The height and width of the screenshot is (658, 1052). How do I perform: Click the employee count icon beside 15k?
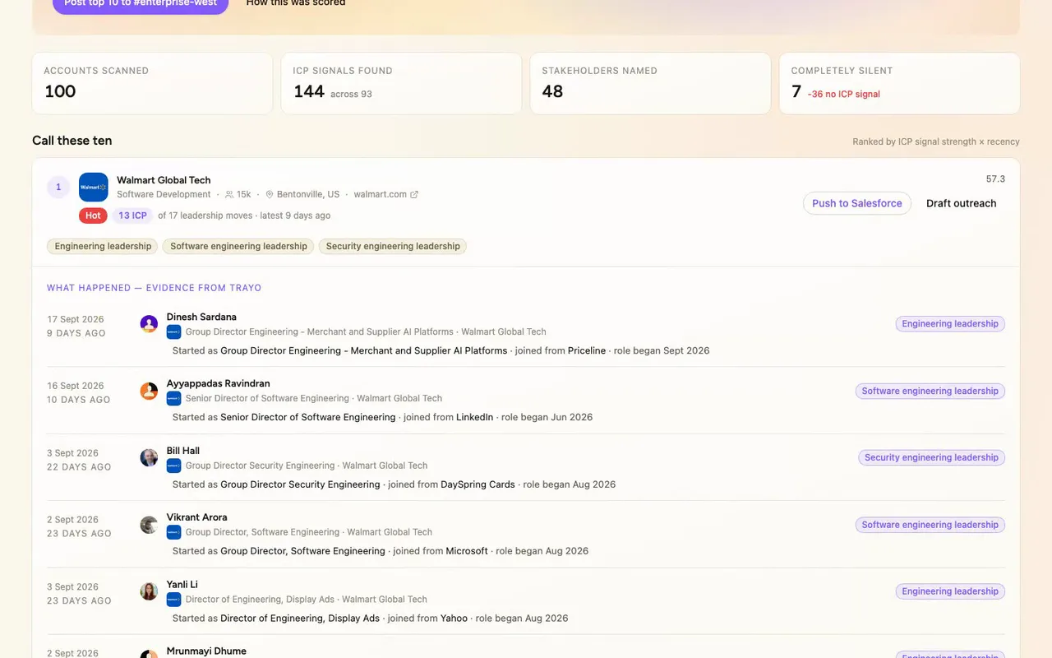pyautogui.click(x=228, y=195)
